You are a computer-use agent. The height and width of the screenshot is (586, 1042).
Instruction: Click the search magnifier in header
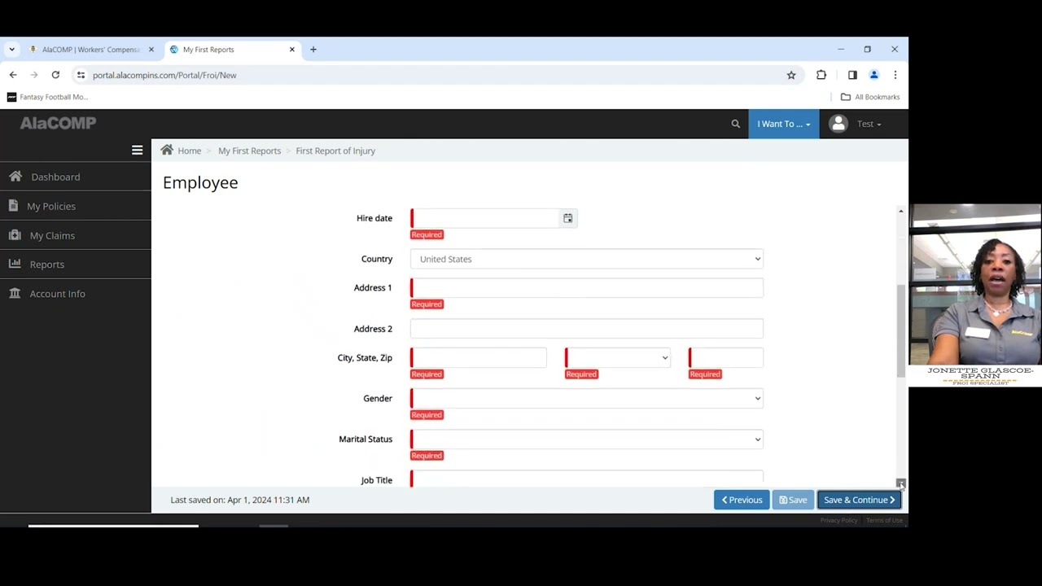736,124
